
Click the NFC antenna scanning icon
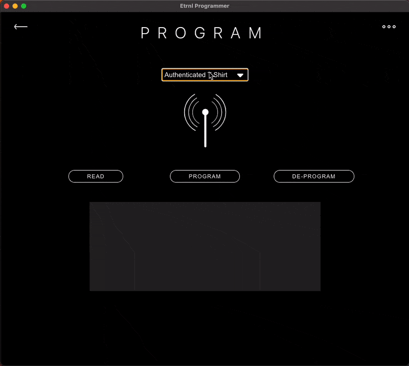[x=204, y=120]
